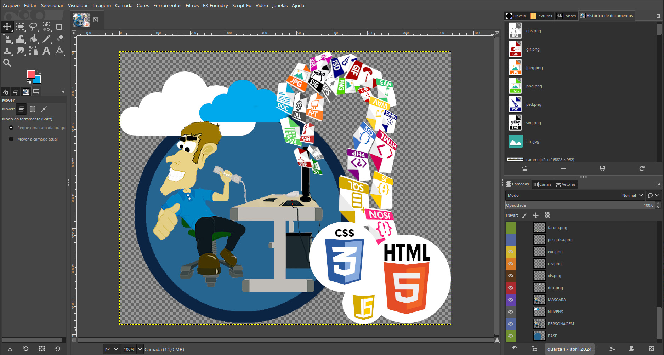The image size is (664, 355).
Task: Choose the Bucket Fill tool
Action: tap(34, 39)
